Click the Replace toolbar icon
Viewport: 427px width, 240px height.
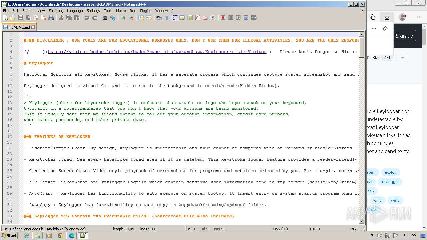113,18
